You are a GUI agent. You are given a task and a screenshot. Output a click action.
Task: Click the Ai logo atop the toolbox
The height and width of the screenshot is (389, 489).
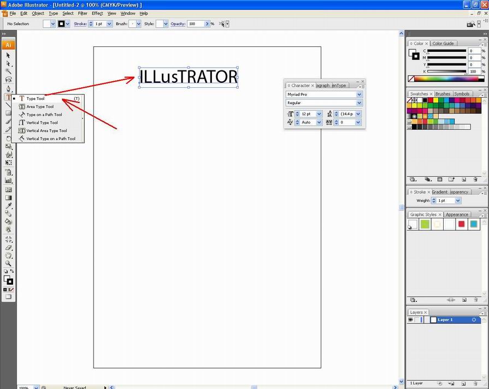[x=8, y=45]
